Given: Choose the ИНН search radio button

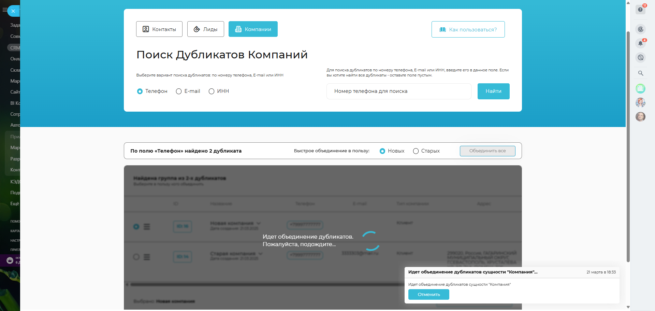Looking at the screenshot, I should click(x=212, y=91).
